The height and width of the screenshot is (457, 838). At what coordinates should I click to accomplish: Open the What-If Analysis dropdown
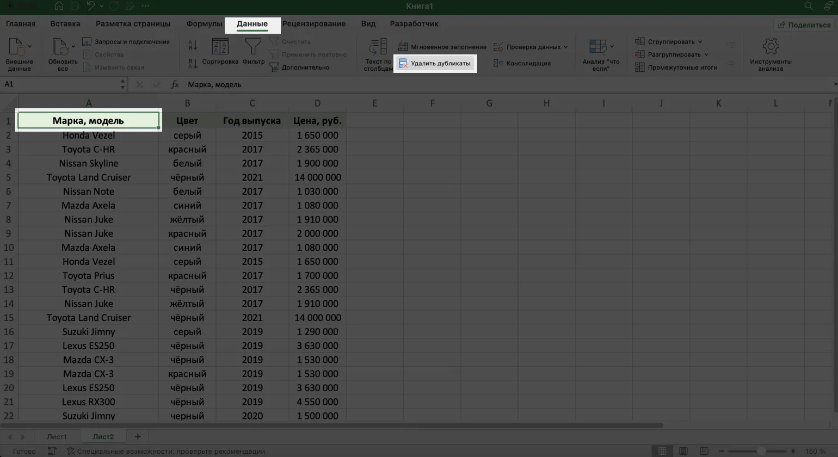coord(612,46)
